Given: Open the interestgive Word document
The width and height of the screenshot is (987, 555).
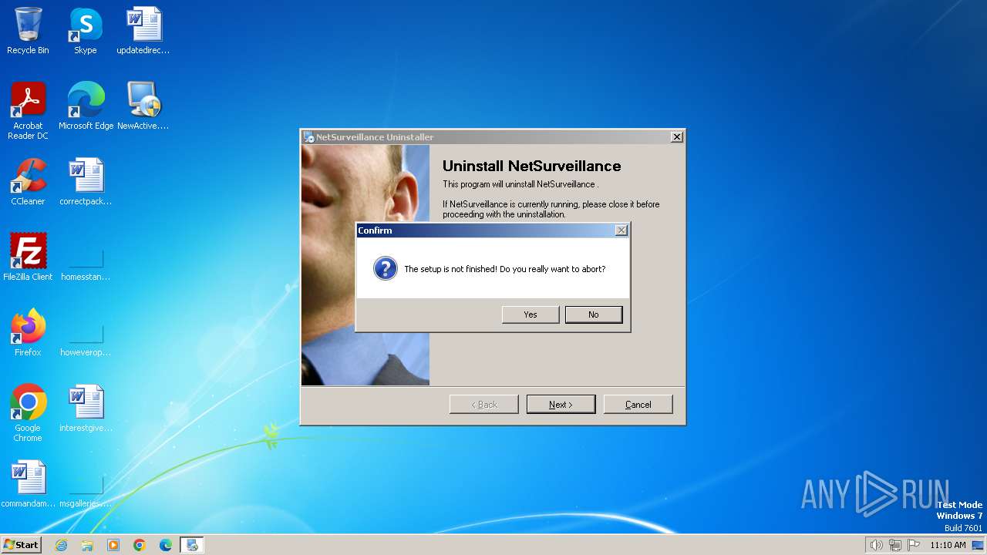Looking at the screenshot, I should point(86,409).
